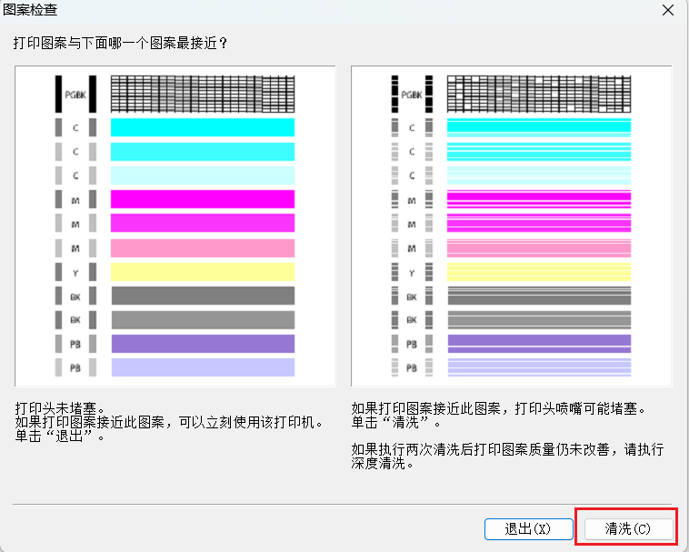Click the broken PGBK grid in the right pattern
This screenshot has width=689, height=552.
pyautogui.click(x=538, y=94)
